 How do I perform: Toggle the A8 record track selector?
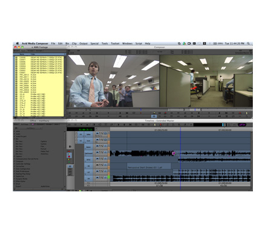tap(88, 178)
